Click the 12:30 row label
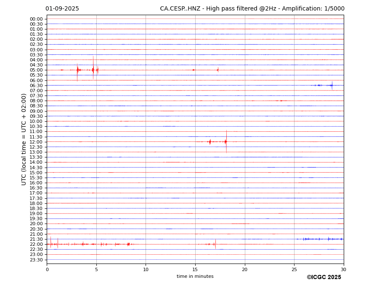Screen dimensions: 390x293 (36, 147)
